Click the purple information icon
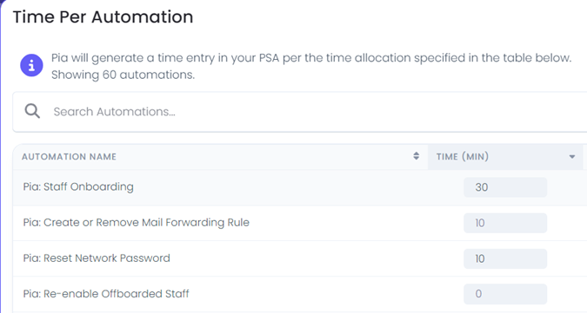 coord(31,66)
